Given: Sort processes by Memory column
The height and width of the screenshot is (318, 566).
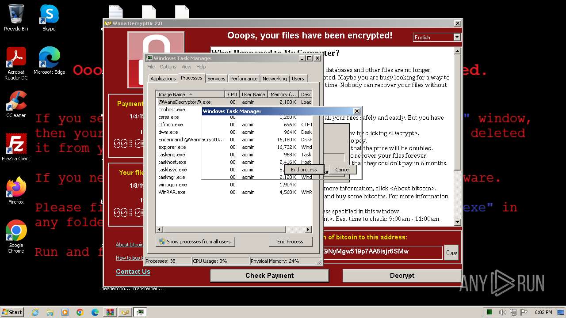Looking at the screenshot, I should [283, 95].
